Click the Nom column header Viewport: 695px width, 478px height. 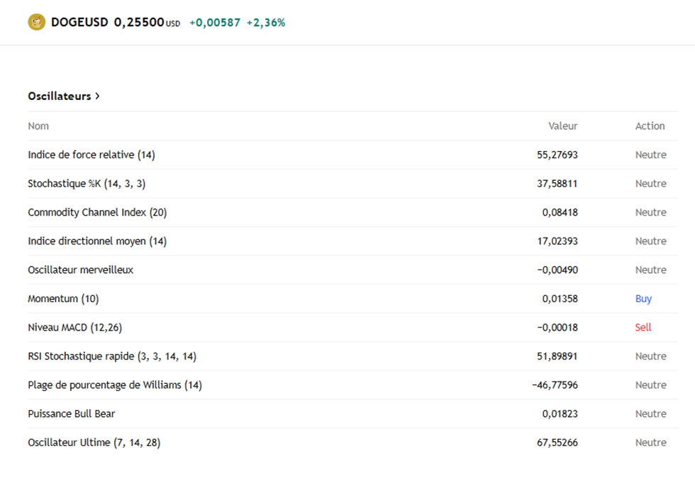38,126
